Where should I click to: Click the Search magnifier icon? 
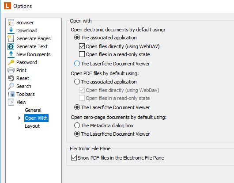tap(11, 86)
